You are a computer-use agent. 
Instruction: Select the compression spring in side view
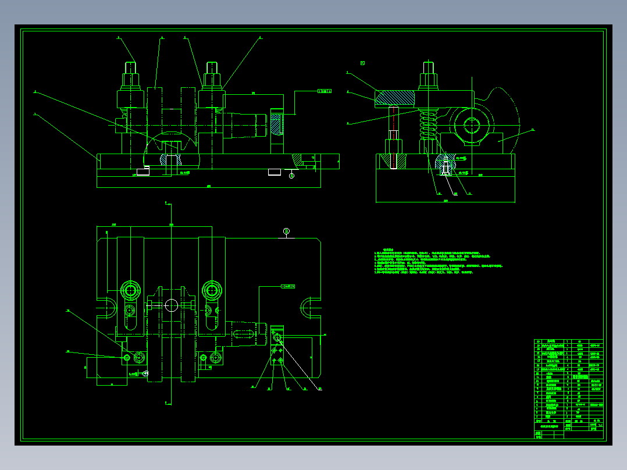428,124
